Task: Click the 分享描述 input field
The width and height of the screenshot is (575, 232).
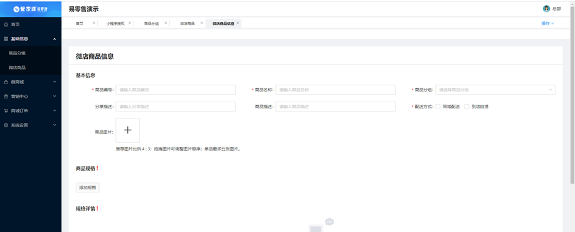Action: coord(176,107)
